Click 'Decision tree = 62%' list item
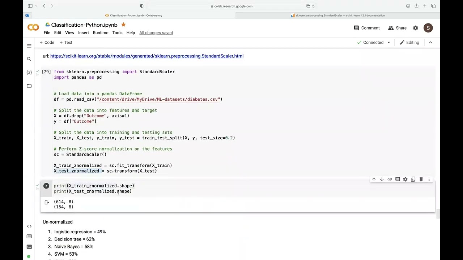463x260 pixels. tap(75, 239)
